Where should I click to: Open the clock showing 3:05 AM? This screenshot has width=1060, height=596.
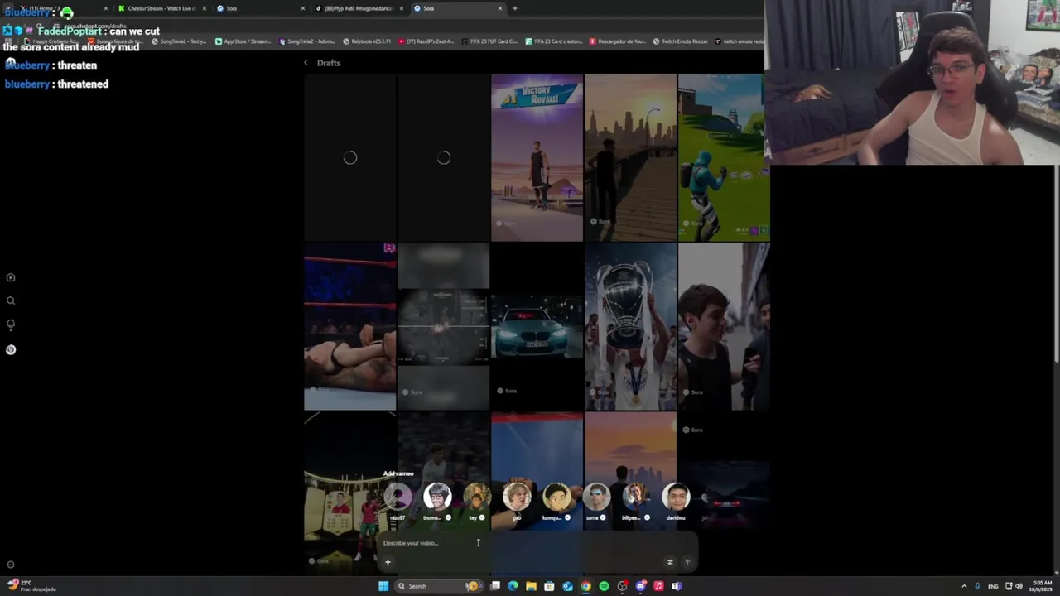(x=1042, y=586)
